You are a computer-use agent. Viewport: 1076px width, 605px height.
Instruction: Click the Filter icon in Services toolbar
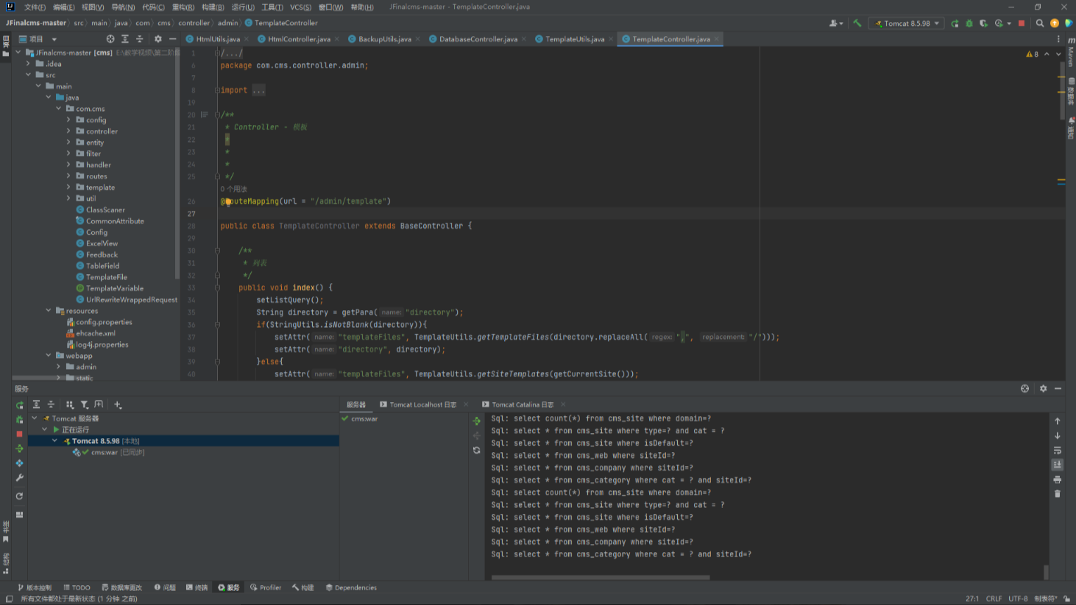[x=85, y=404]
